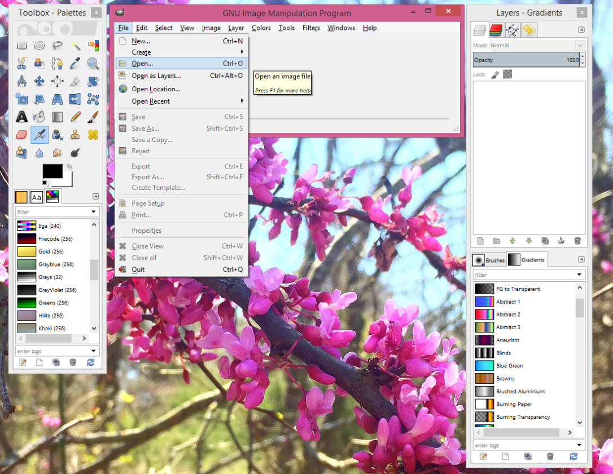This screenshot has width=613, height=474.
Task: Select the Fuzzy Select tool in the toolbox
Action: coord(76,46)
